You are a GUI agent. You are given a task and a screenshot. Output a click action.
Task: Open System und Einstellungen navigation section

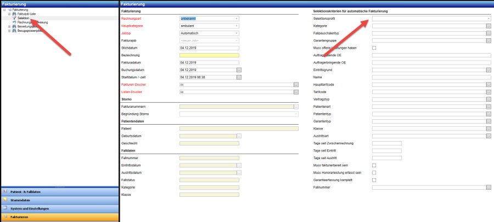(60, 208)
